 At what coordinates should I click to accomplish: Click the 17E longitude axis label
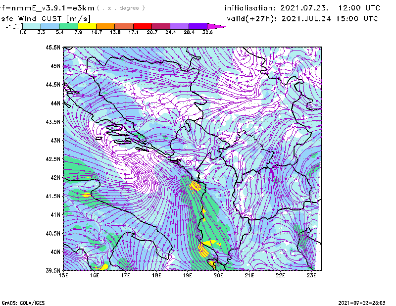tap(126, 275)
